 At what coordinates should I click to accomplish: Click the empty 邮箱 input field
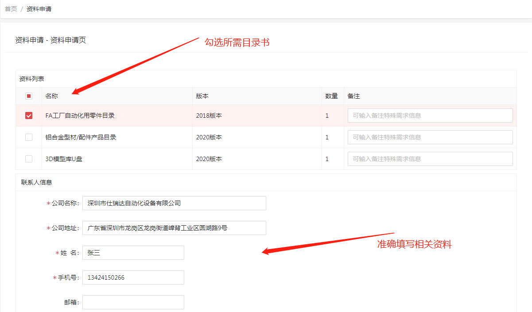(133, 302)
